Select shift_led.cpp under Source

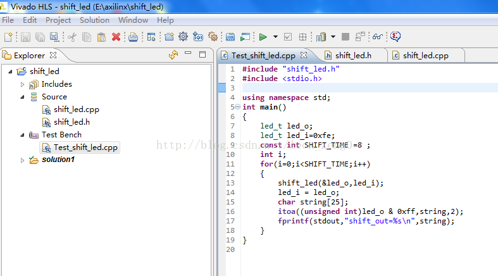point(76,110)
